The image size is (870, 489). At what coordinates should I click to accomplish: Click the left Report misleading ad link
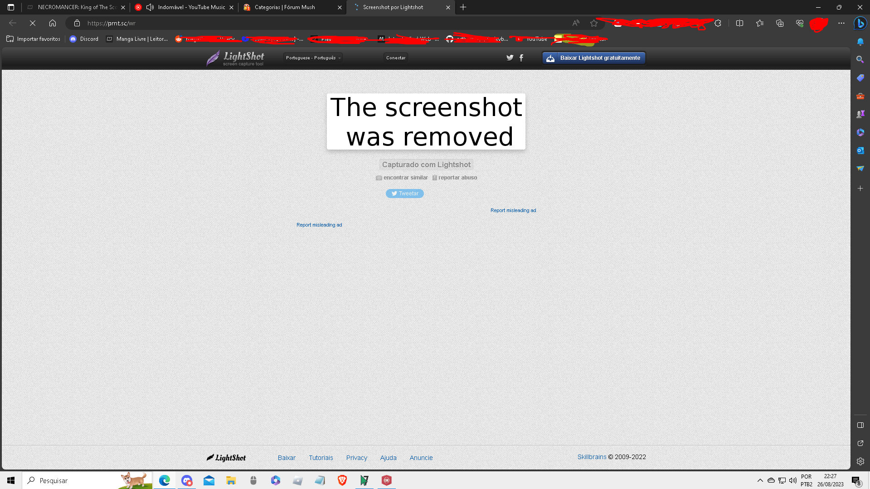[319, 225]
